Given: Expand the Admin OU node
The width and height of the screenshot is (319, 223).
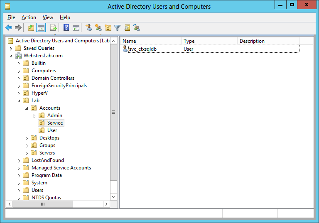Looking at the screenshot, I should (35, 116).
